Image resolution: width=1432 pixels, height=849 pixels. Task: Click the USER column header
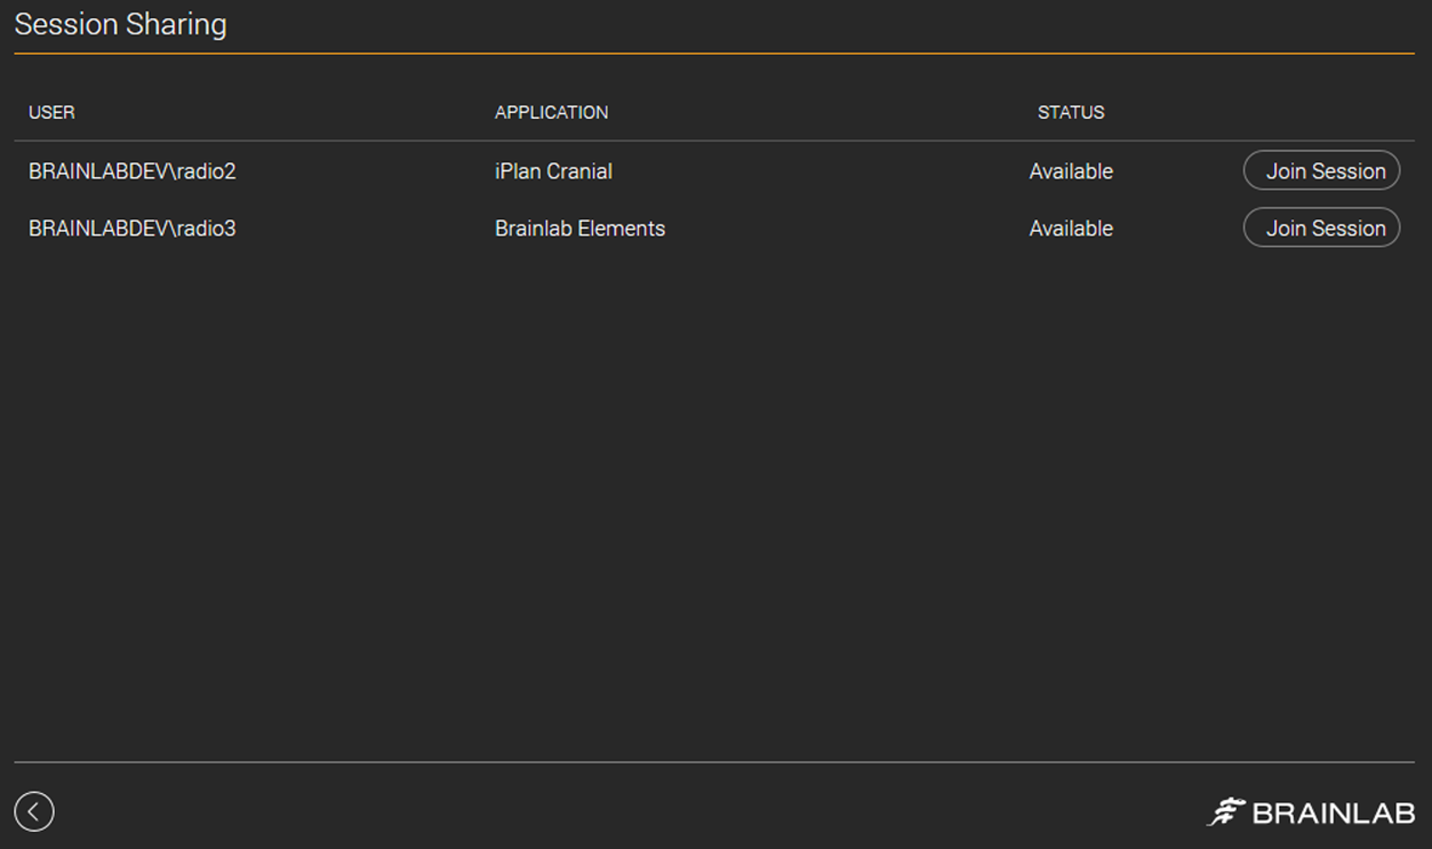point(51,113)
